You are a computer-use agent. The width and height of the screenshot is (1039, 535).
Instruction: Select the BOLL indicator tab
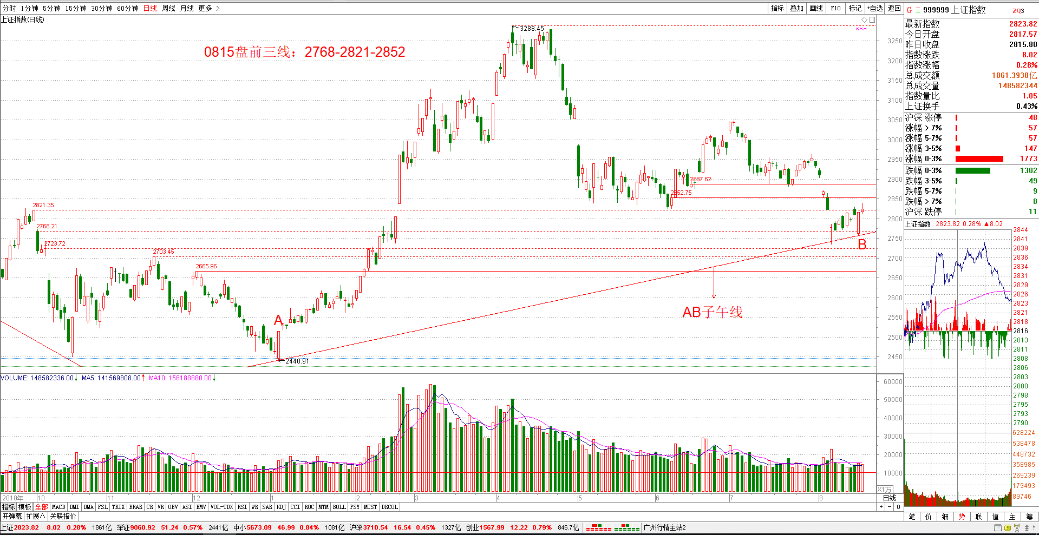click(339, 507)
